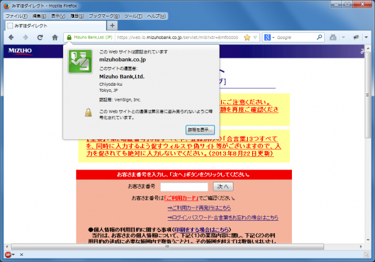Image resolution: width=375 pixels, height=262 pixels.
Task: Click the download toolbar icon
Action: pyautogui.click(x=333, y=38)
